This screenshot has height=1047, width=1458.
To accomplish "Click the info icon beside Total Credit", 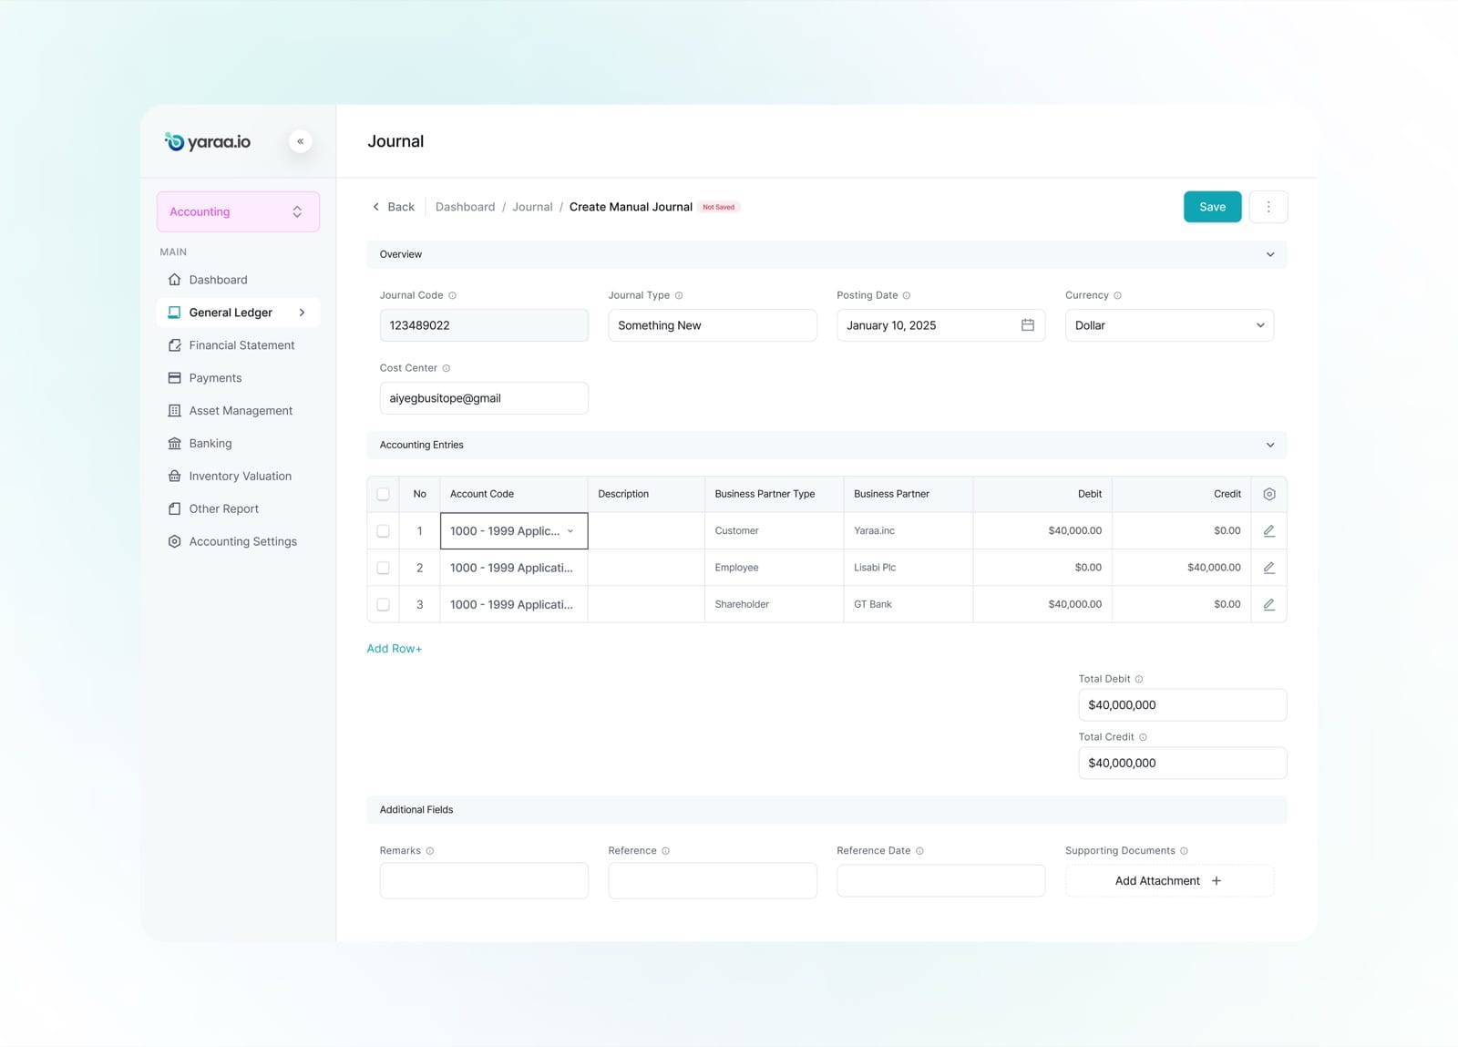I will (1143, 737).
